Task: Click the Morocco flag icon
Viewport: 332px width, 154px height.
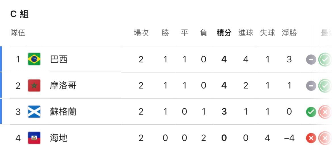Action: point(34,85)
